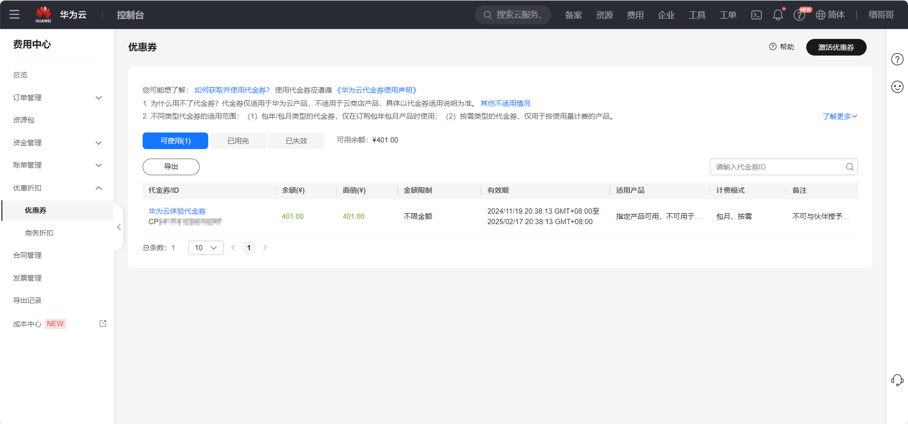This screenshot has height=424, width=908.
Task: Click the 包月、按需 billing mode cell
Action: click(734, 216)
